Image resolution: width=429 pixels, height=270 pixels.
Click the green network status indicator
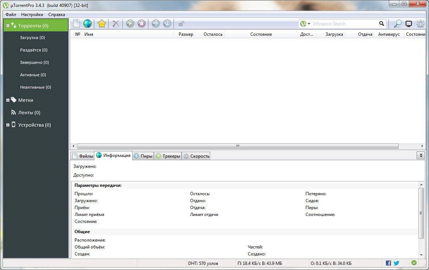point(414,263)
